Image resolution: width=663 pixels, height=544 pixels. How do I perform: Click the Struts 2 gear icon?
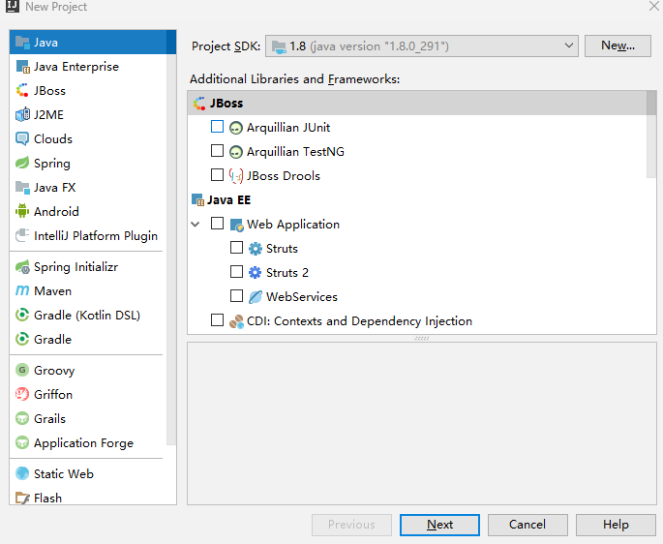(255, 272)
